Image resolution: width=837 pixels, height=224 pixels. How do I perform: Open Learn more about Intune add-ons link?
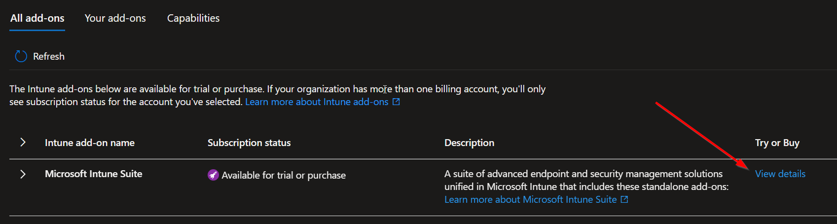coord(317,102)
